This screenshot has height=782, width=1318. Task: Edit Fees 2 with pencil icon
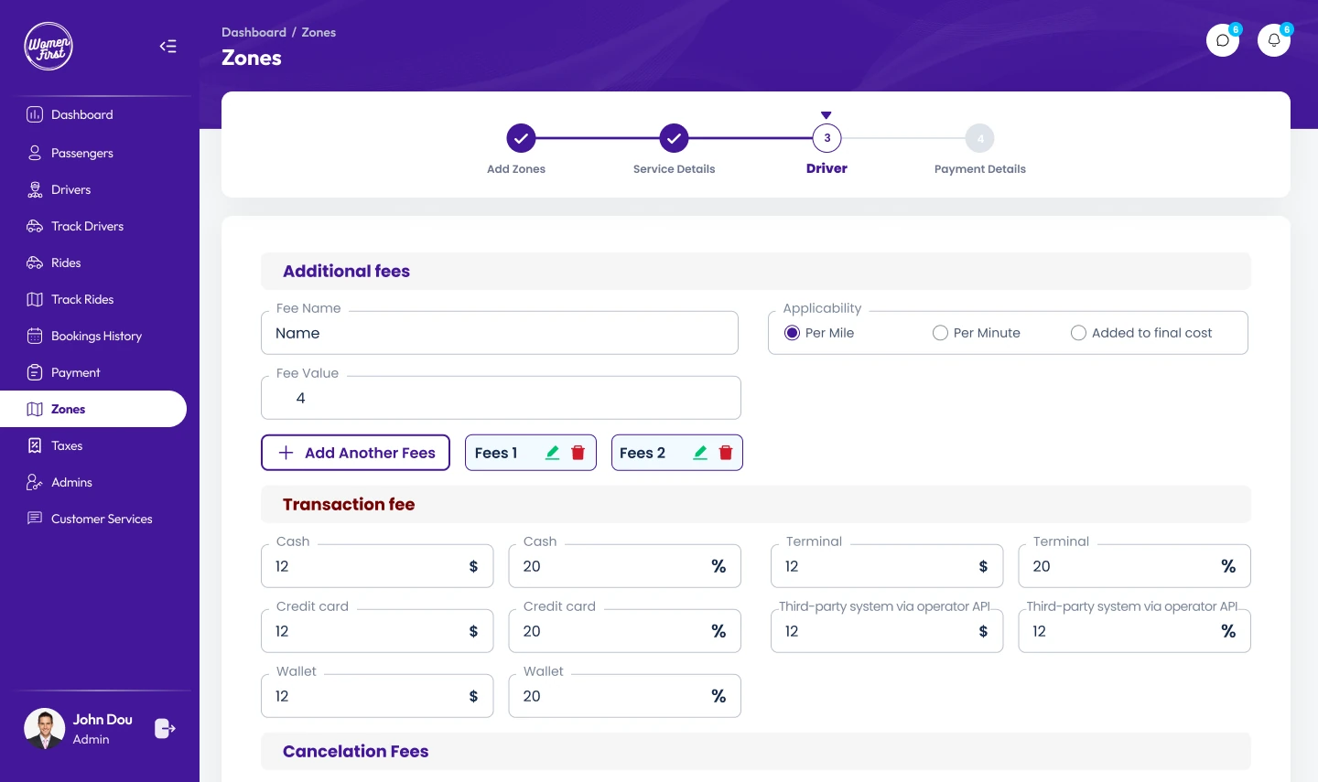[700, 453]
